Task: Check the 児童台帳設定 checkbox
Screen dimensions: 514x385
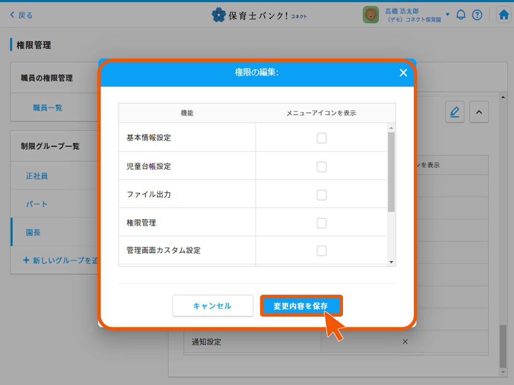Action: [321, 167]
